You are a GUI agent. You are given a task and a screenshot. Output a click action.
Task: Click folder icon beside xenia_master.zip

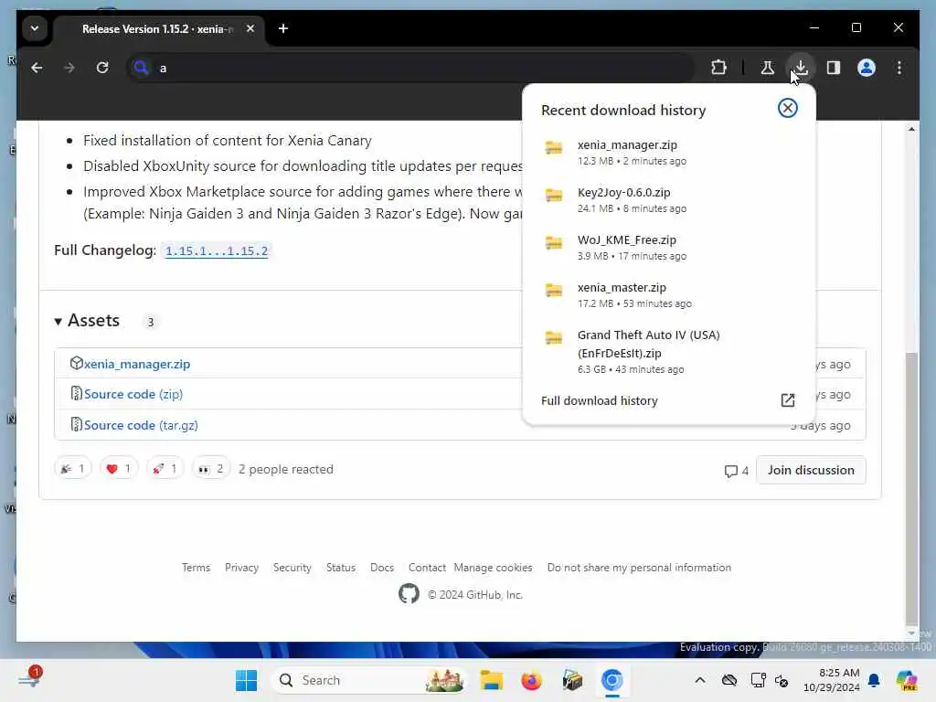click(553, 290)
